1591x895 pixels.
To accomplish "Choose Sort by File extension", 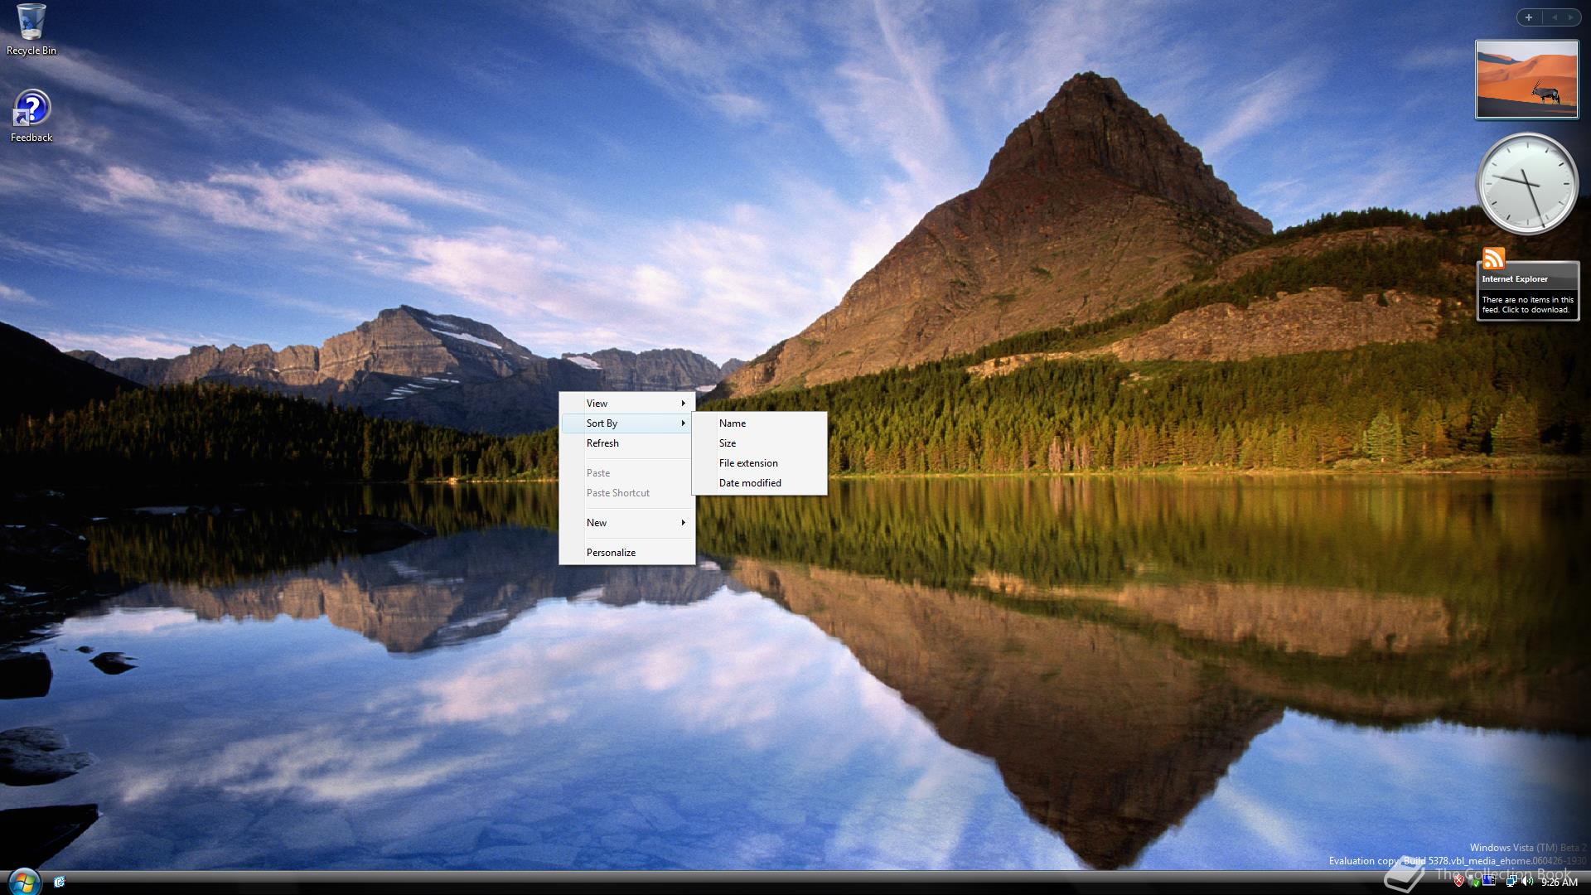I will (748, 463).
